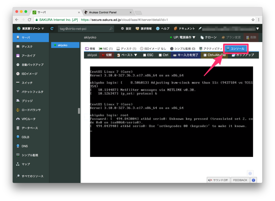The height and width of the screenshot is (201, 275).
Task: Click the 削除 delete button
Action: [x=251, y=37]
